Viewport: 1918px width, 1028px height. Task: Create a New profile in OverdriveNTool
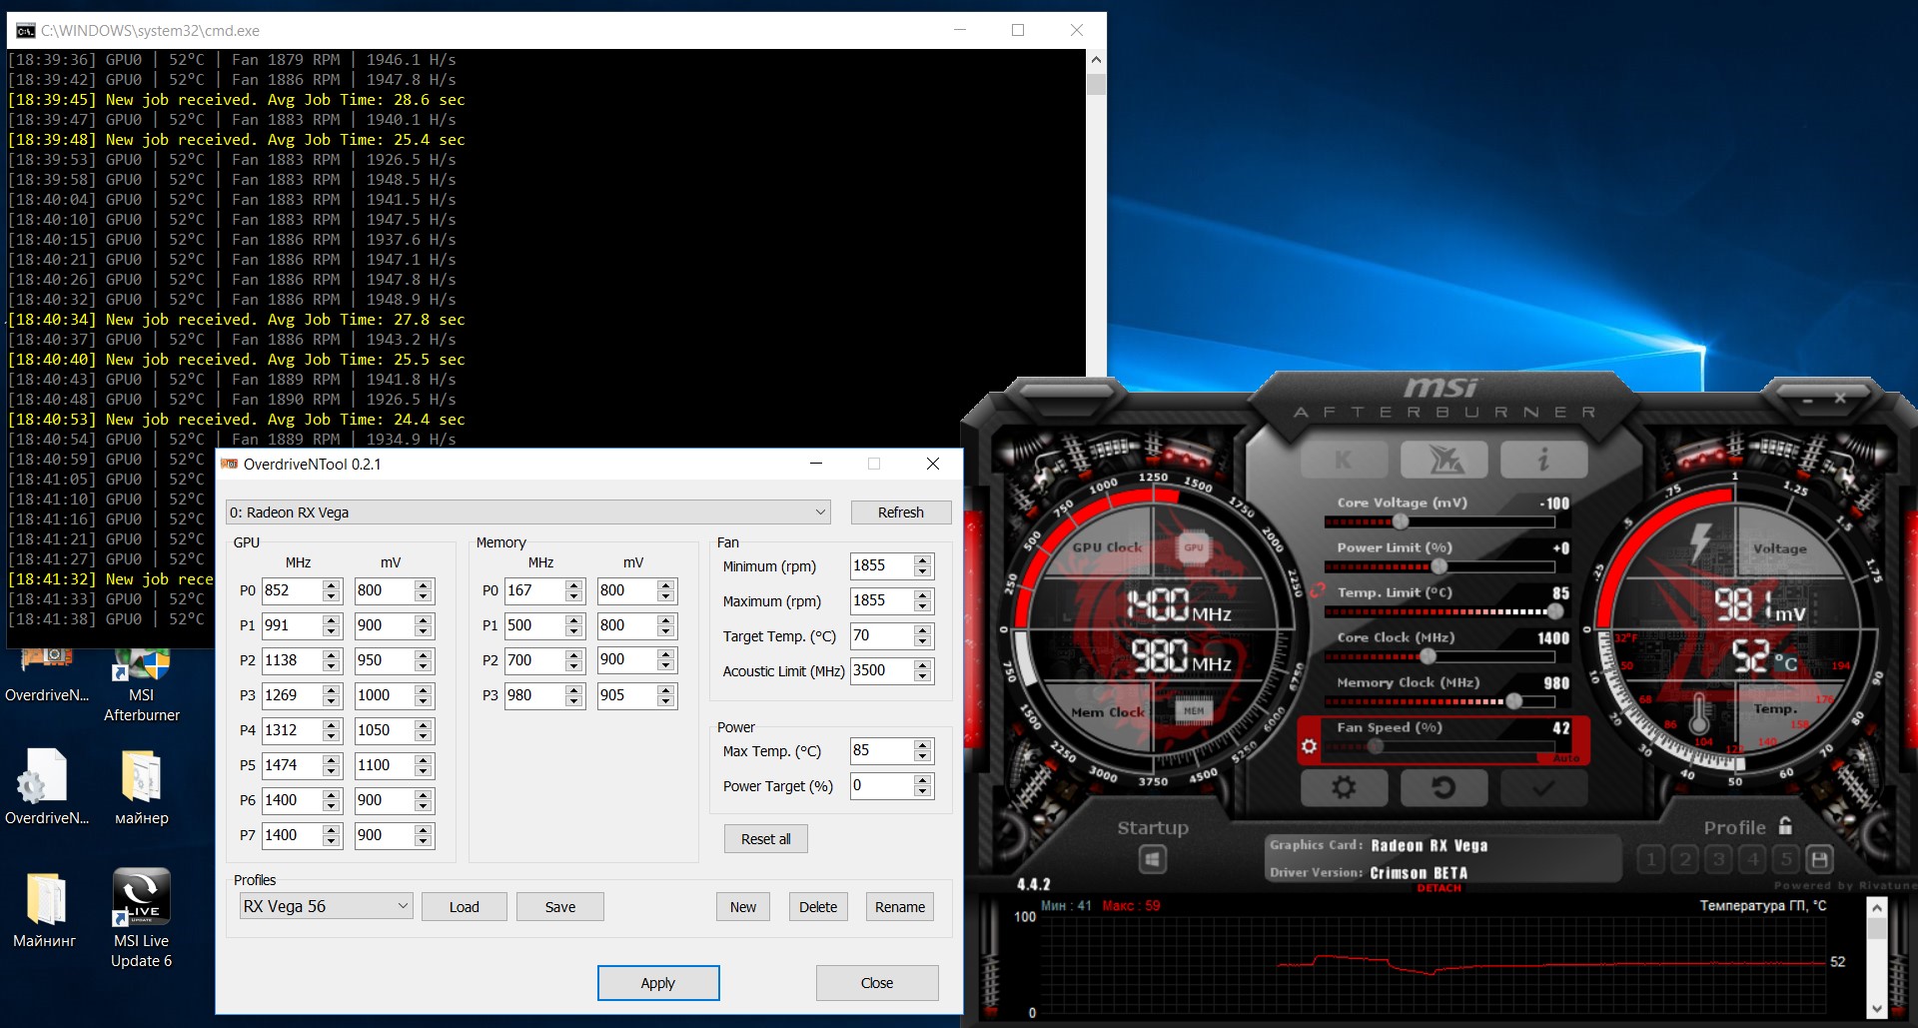pos(743,907)
